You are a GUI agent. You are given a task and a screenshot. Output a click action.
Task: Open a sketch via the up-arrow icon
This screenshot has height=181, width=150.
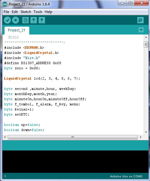(x=34, y=20)
